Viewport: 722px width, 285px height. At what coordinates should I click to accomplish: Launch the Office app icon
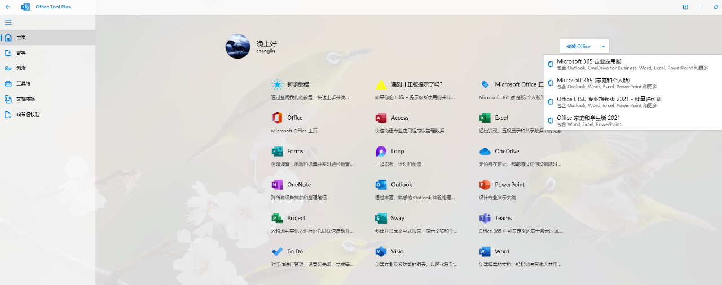pyautogui.click(x=277, y=118)
